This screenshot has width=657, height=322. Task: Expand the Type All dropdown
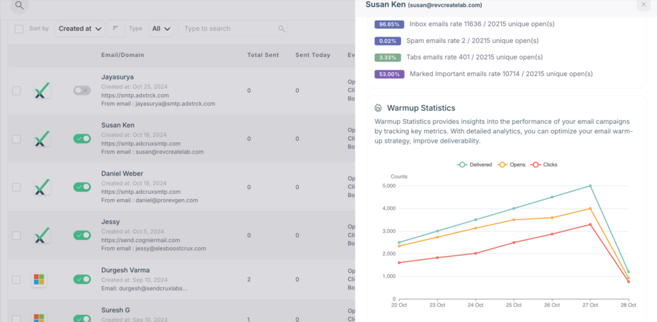[160, 29]
